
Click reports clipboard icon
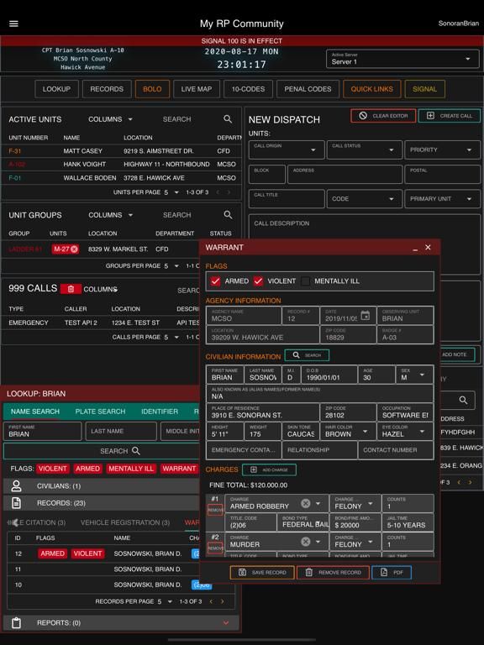click(x=16, y=623)
